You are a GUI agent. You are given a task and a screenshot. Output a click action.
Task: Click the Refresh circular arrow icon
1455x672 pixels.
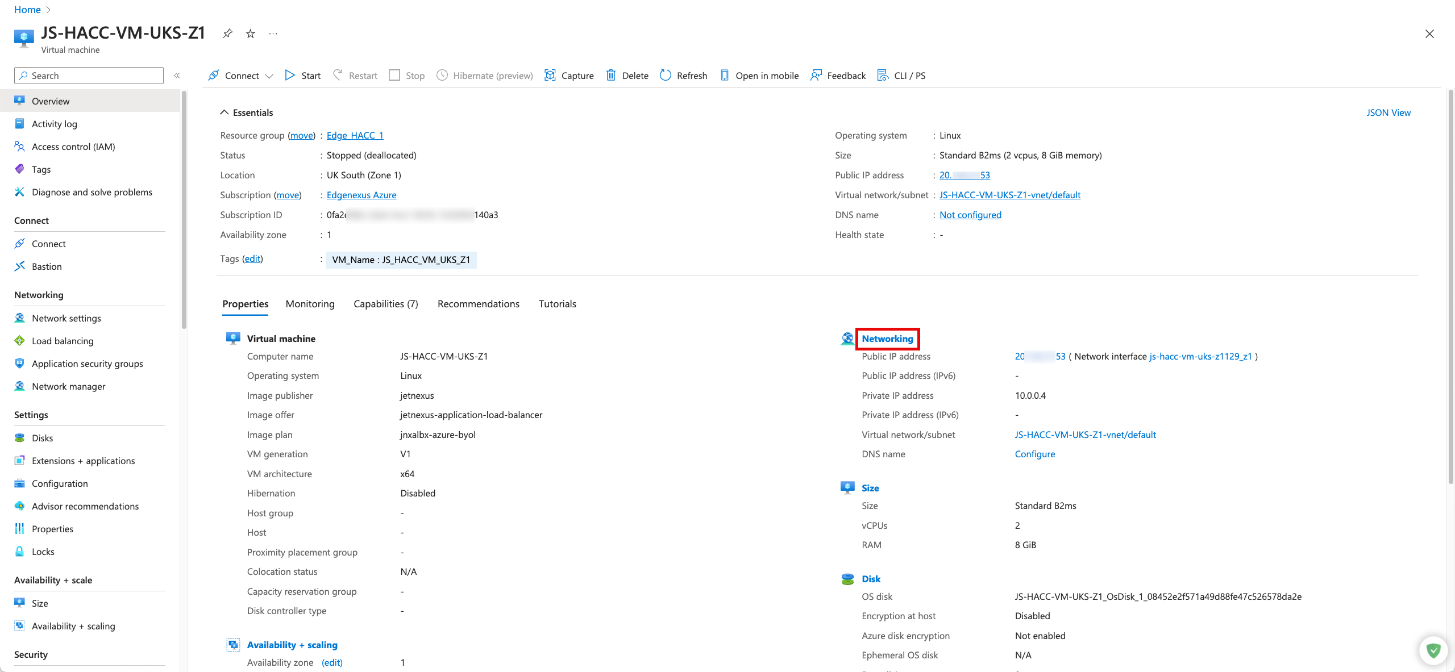pyautogui.click(x=665, y=75)
